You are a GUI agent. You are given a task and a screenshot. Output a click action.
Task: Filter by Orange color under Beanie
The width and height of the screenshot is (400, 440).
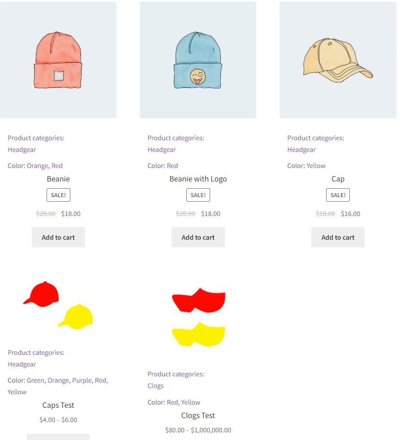[38, 166]
